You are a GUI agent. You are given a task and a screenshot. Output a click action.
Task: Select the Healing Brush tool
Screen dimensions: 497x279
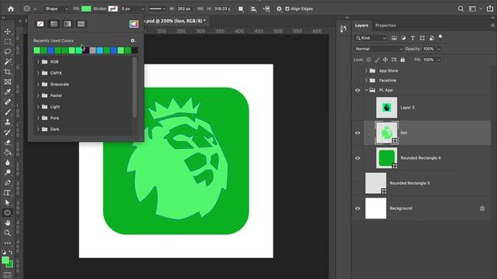tap(8, 102)
